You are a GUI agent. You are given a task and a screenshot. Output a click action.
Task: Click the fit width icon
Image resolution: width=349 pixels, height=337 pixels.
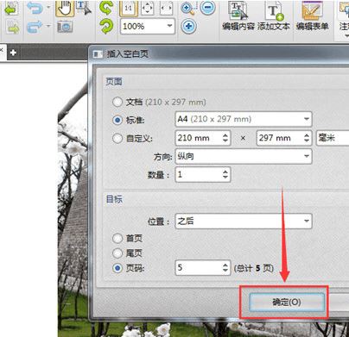[x=166, y=8]
